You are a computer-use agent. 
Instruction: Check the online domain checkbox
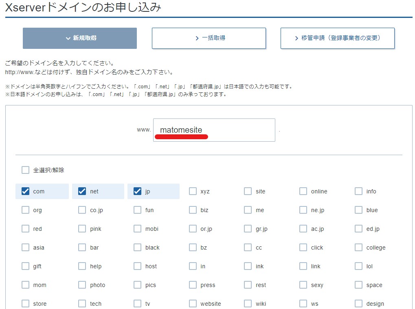click(x=303, y=191)
